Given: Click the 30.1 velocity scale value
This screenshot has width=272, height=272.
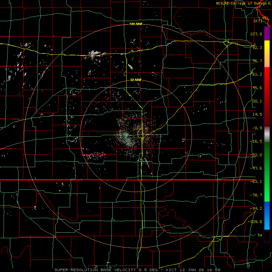Looking at the screenshot, I should 257,101.
